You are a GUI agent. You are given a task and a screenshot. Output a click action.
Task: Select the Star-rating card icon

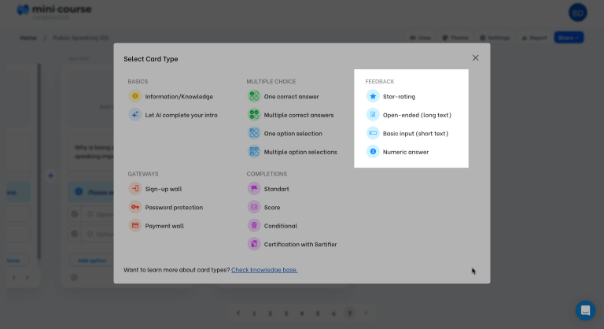tap(373, 96)
